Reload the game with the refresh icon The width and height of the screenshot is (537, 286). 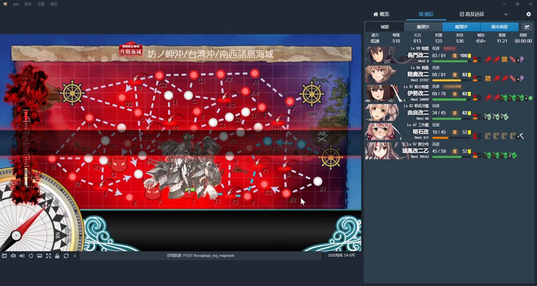pos(66,256)
